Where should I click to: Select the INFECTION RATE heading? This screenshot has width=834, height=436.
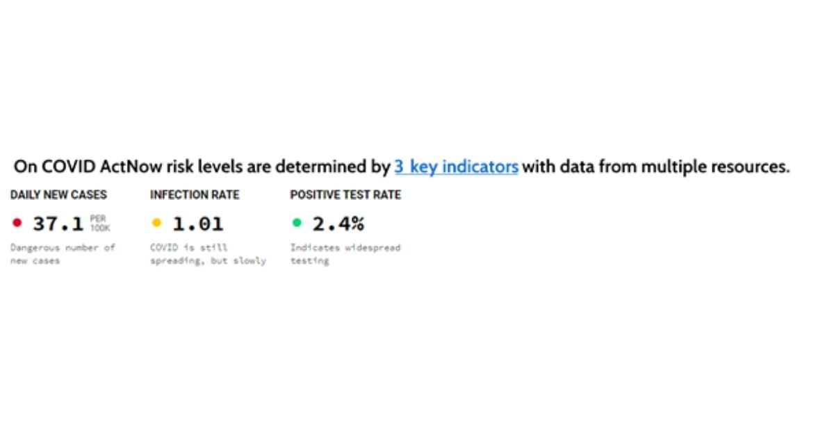(x=195, y=195)
